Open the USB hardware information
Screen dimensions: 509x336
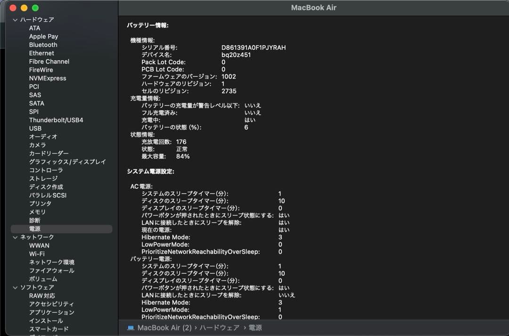tap(34, 128)
